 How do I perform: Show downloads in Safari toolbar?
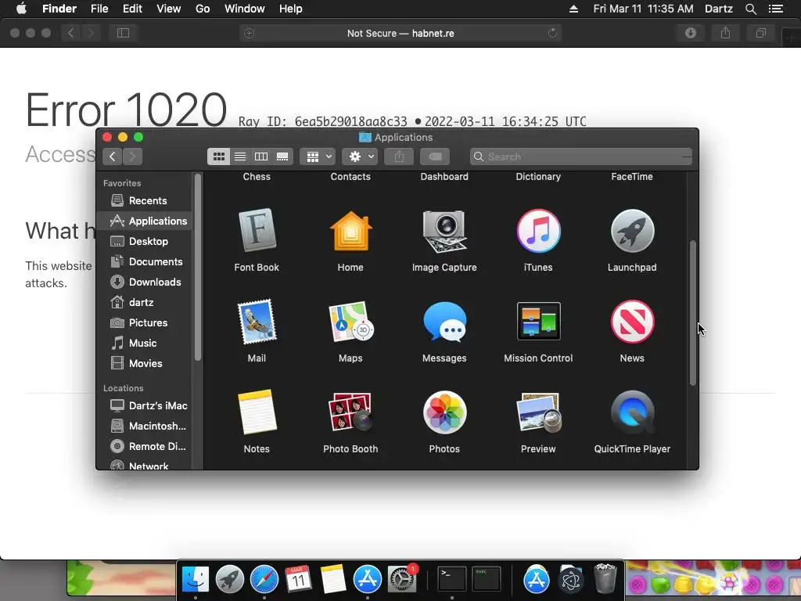(691, 33)
